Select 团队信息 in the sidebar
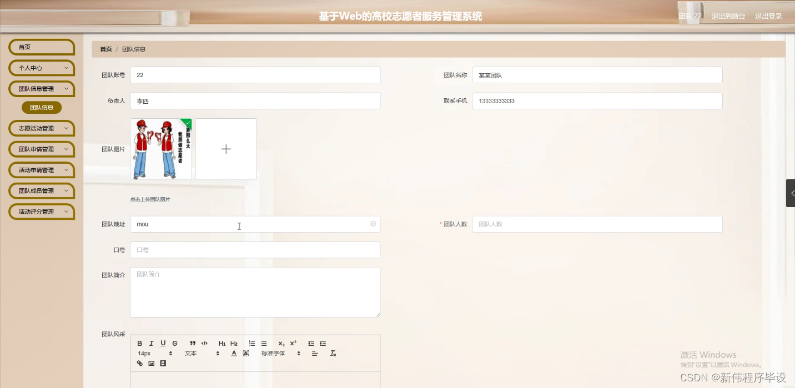Image resolution: width=795 pixels, height=388 pixels. click(x=41, y=107)
